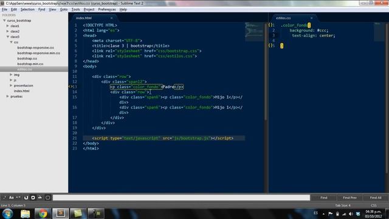Expand the presentacion folder arrow

click(x=11, y=85)
